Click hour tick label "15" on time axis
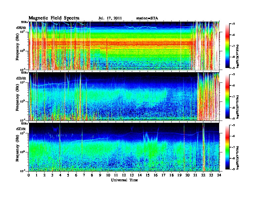The height and width of the screenshot is (201, 261). (148, 175)
